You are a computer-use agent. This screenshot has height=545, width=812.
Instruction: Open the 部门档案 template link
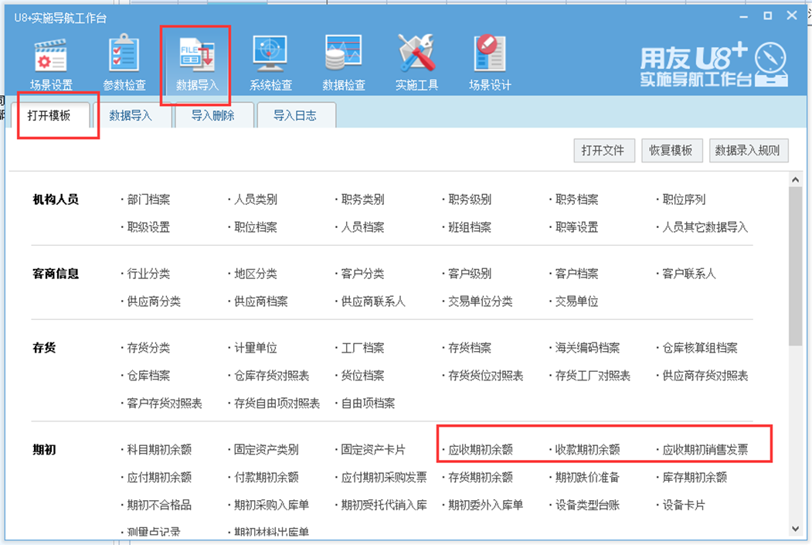[x=148, y=199]
